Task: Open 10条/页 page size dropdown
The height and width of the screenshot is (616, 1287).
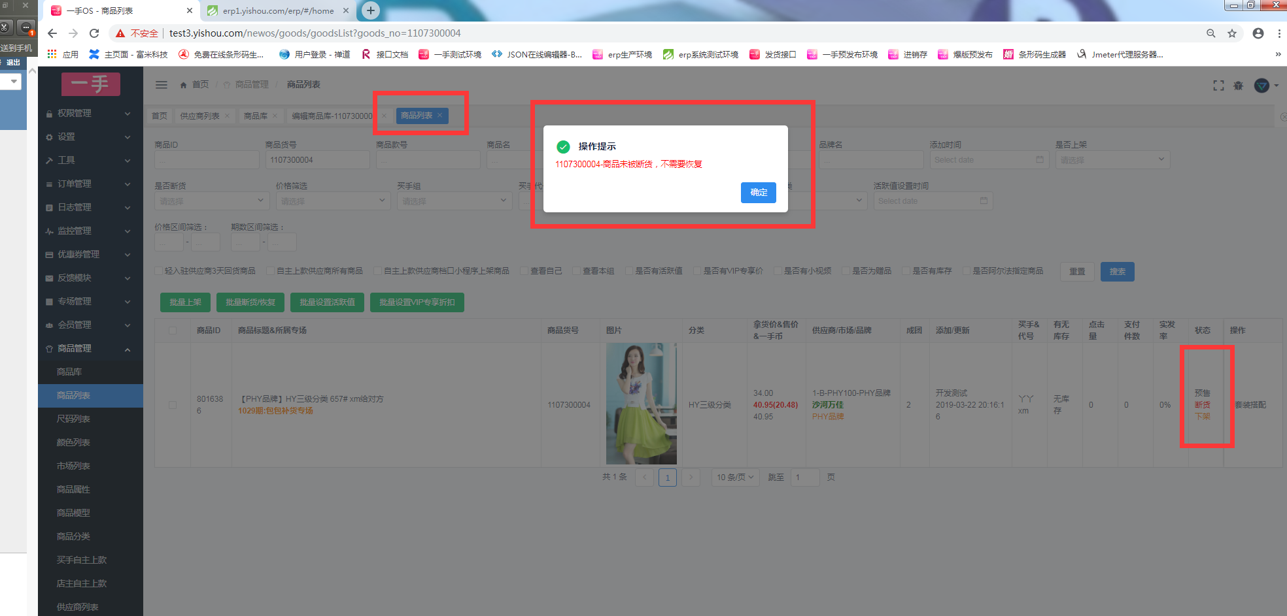Action: click(x=735, y=478)
